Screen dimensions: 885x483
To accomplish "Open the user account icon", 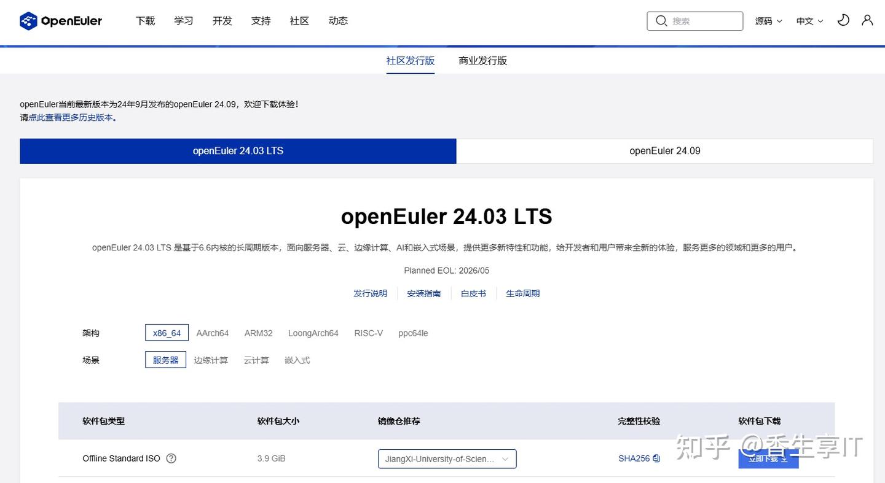I will (867, 20).
